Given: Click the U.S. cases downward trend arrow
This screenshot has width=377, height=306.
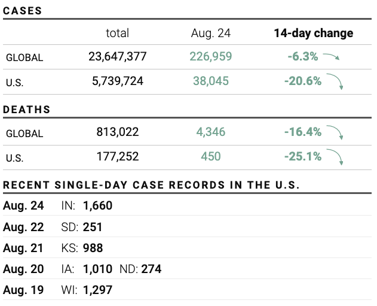Looking at the screenshot, I should (x=335, y=82).
